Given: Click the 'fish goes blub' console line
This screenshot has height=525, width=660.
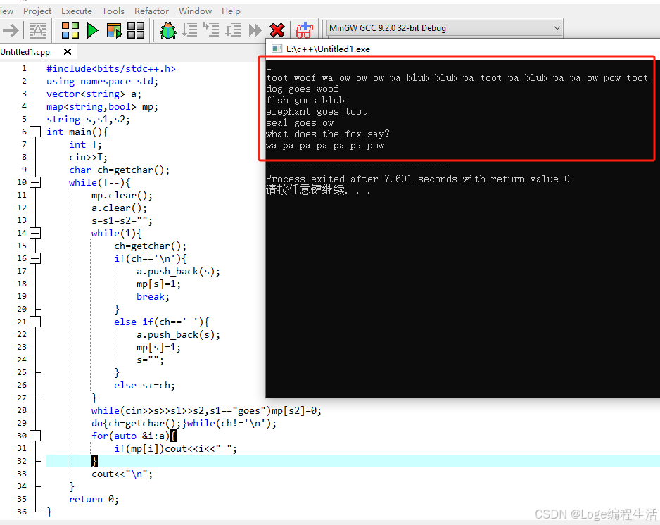Looking at the screenshot, I should pos(305,100).
